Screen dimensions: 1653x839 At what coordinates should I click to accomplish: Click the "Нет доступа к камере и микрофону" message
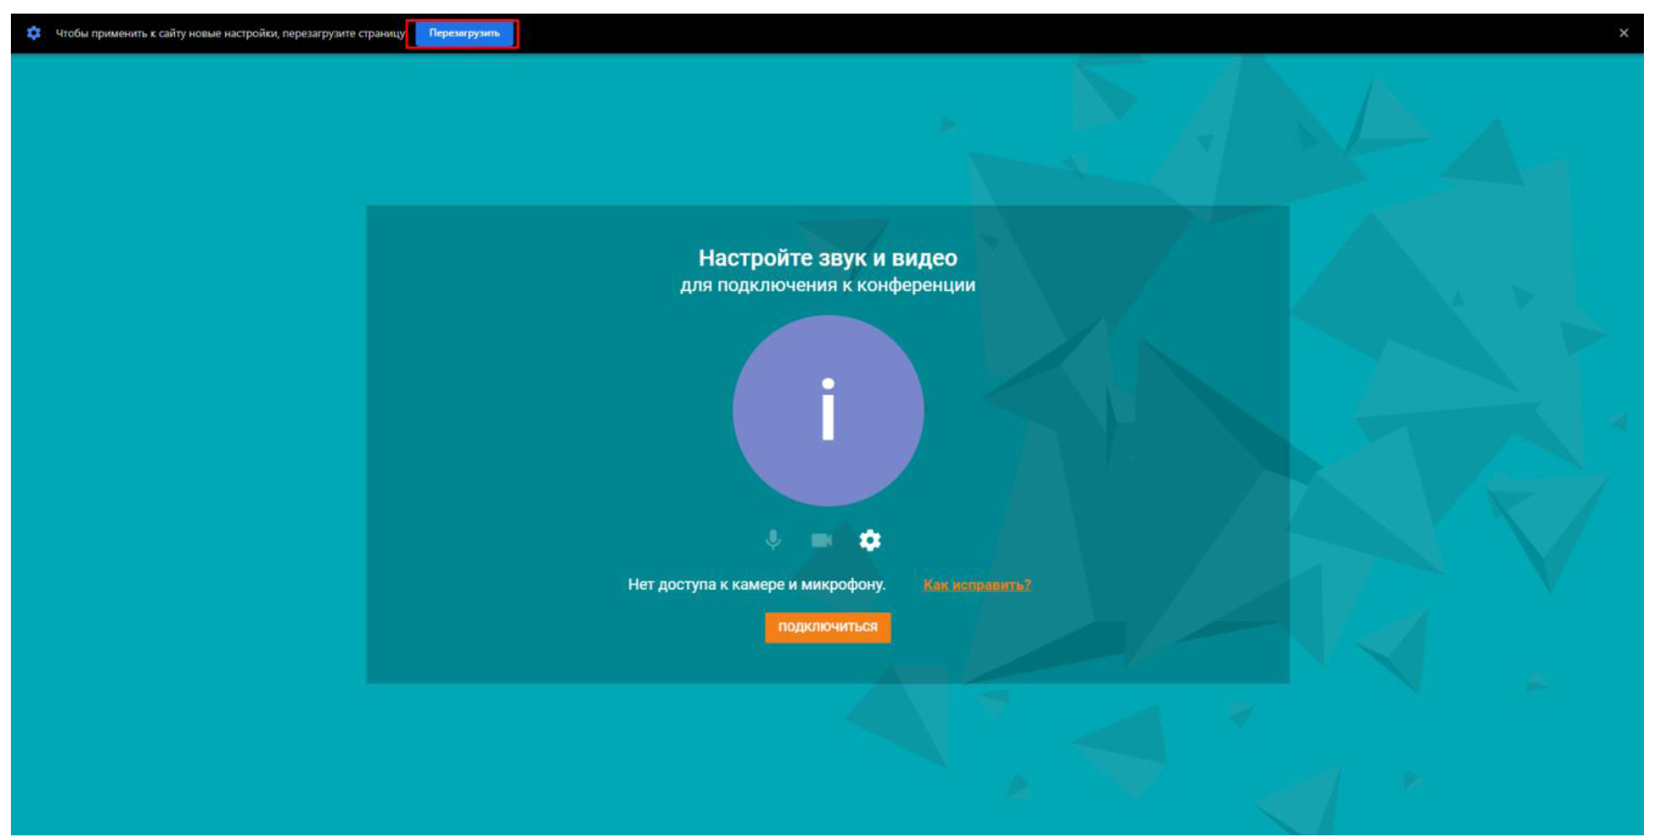coord(756,585)
